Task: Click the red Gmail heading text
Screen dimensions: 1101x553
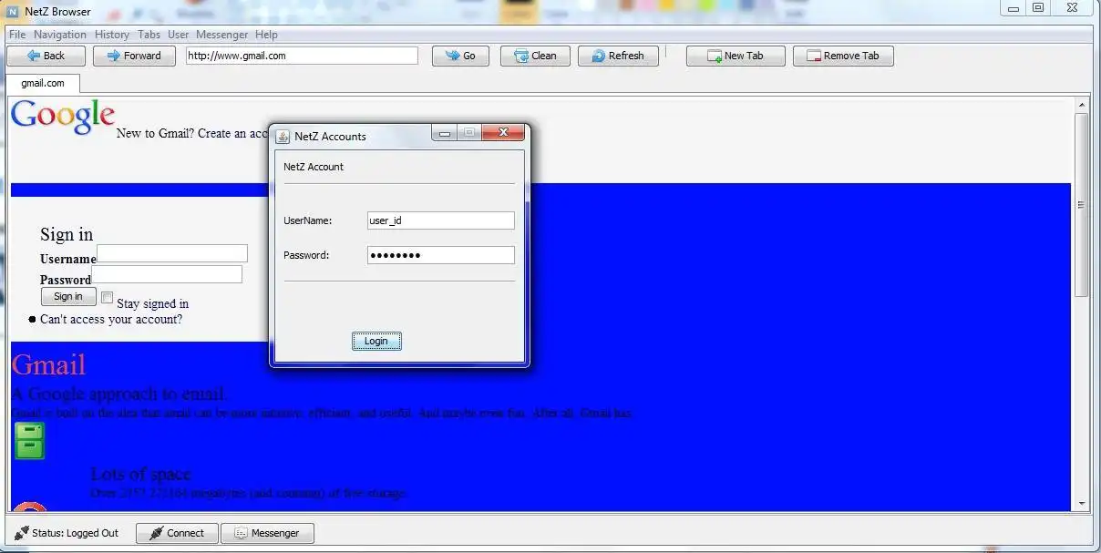Action: [48, 364]
